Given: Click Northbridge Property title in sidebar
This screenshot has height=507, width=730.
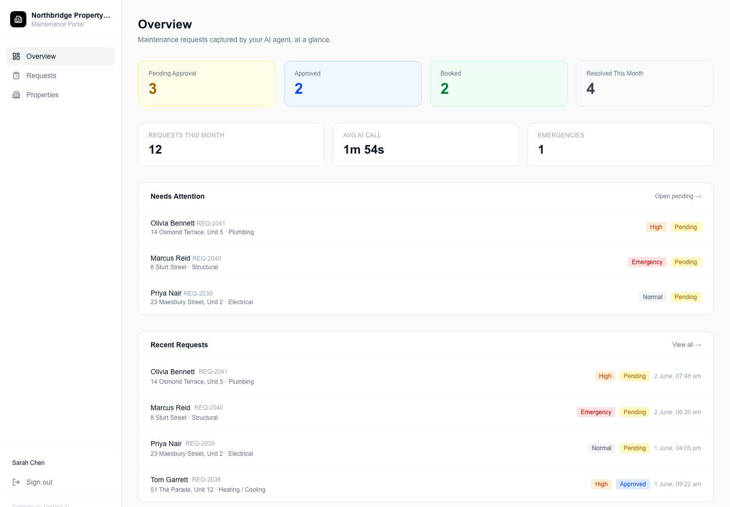Looking at the screenshot, I should [71, 15].
